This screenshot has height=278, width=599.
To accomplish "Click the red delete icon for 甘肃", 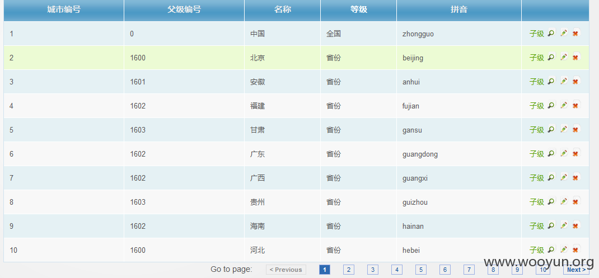I will 575,129.
